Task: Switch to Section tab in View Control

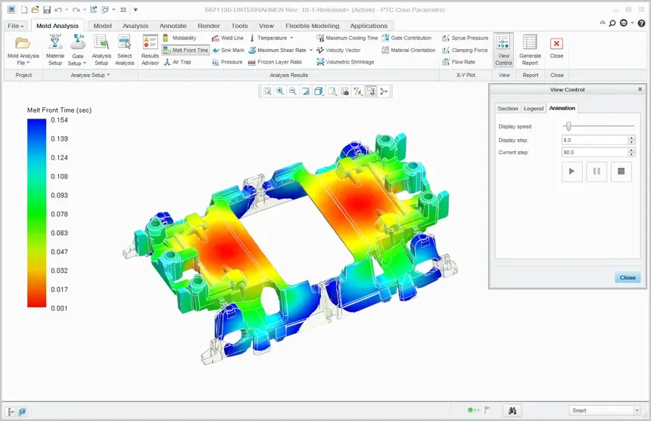Action: point(508,109)
